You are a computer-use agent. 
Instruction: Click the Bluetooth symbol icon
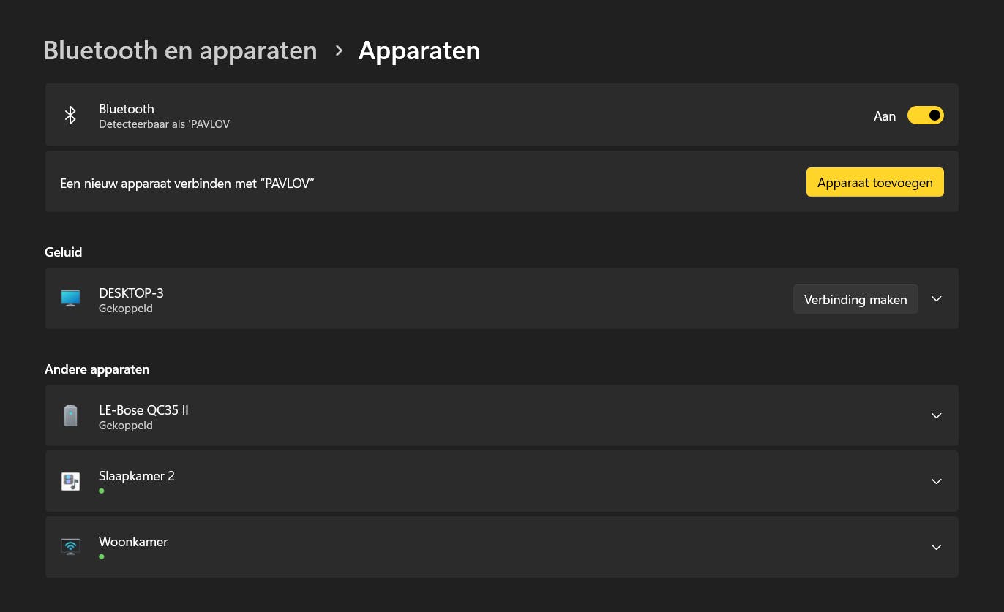tap(70, 116)
